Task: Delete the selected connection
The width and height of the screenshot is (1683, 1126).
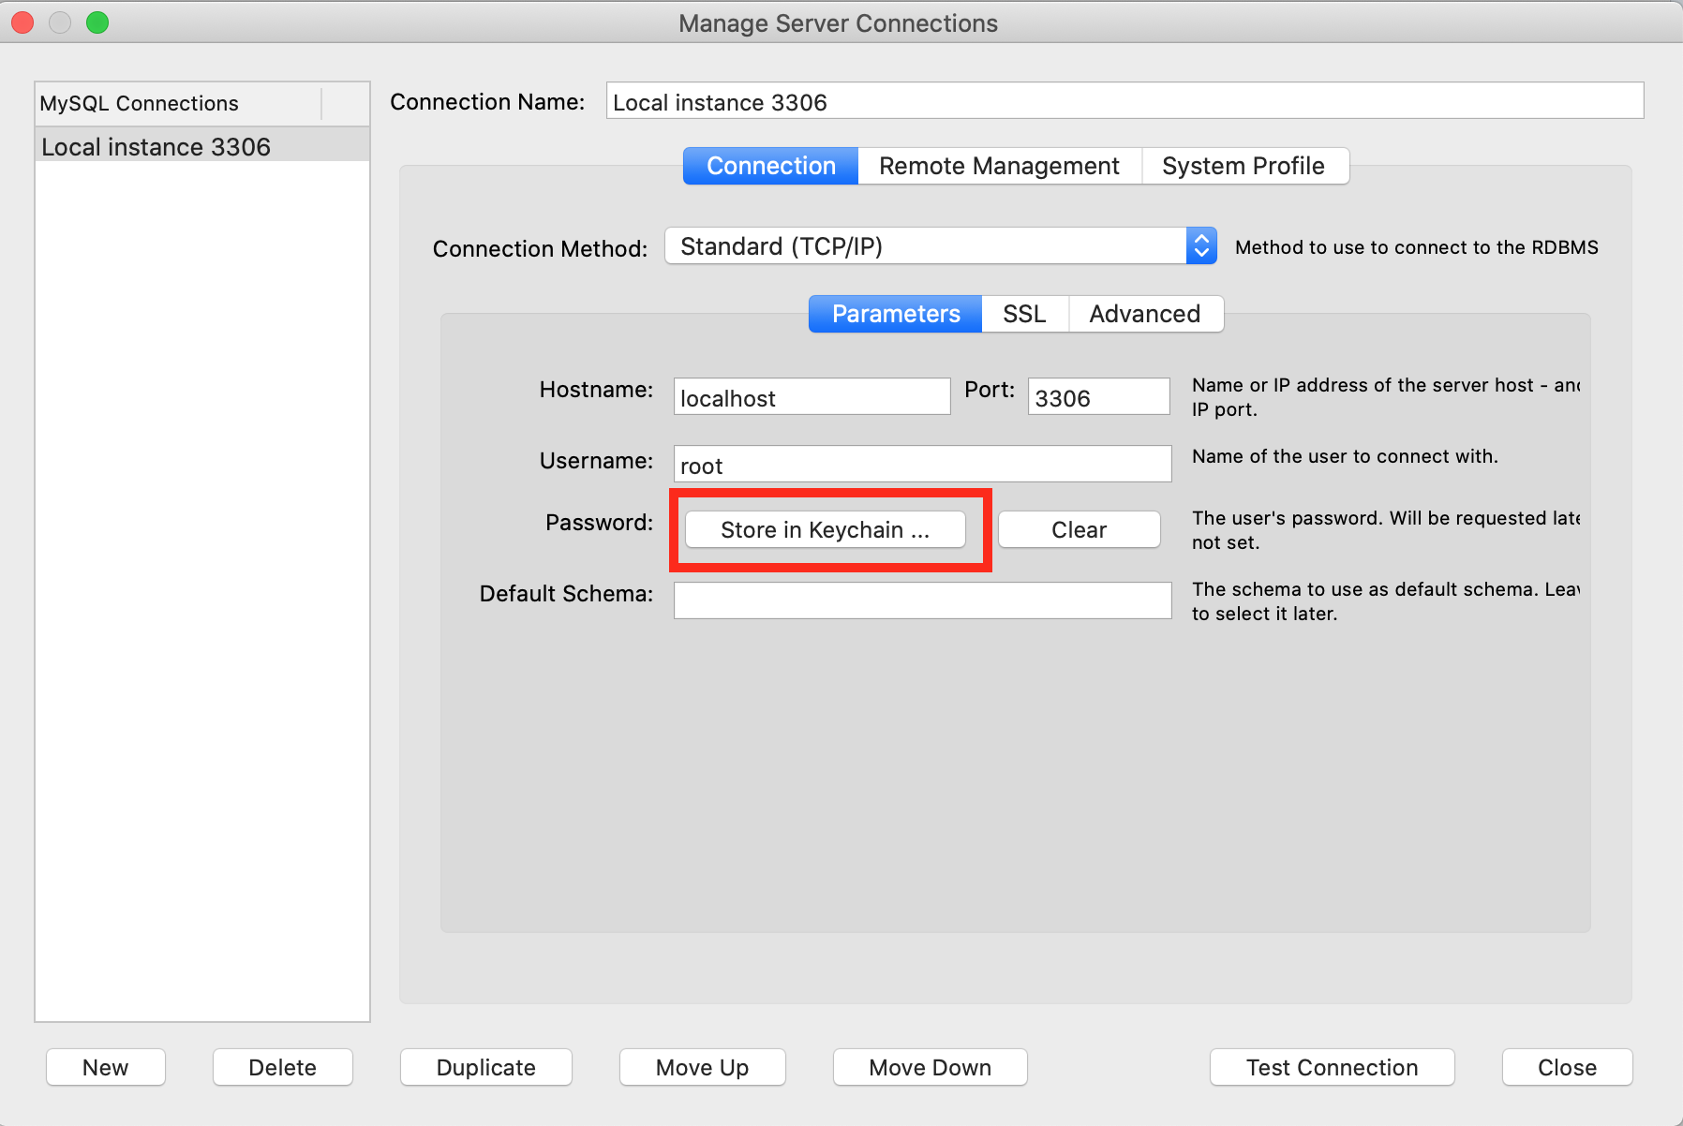Action: point(283,1067)
